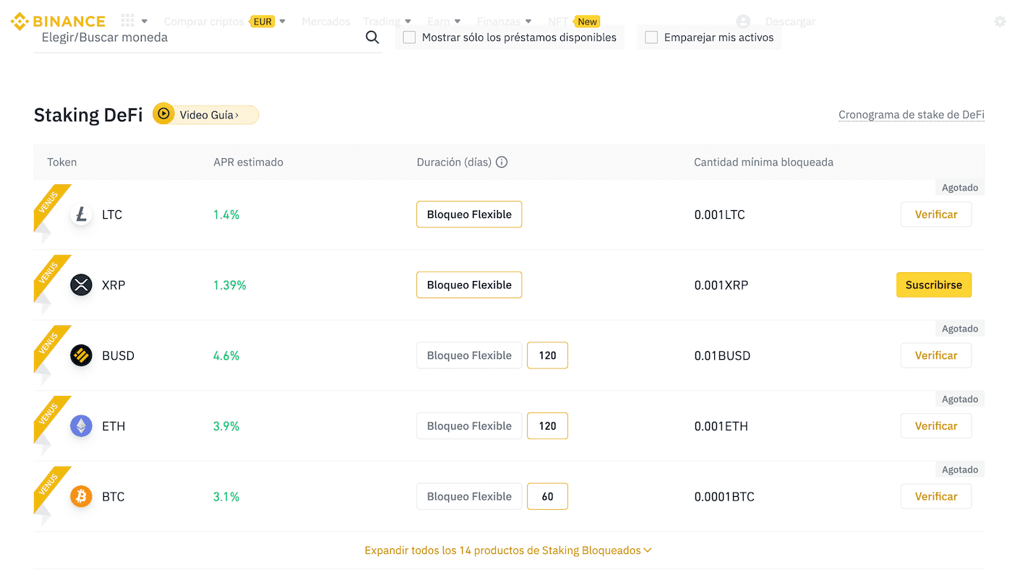
Task: Click Verificar button for BTC
Action: 936,497
